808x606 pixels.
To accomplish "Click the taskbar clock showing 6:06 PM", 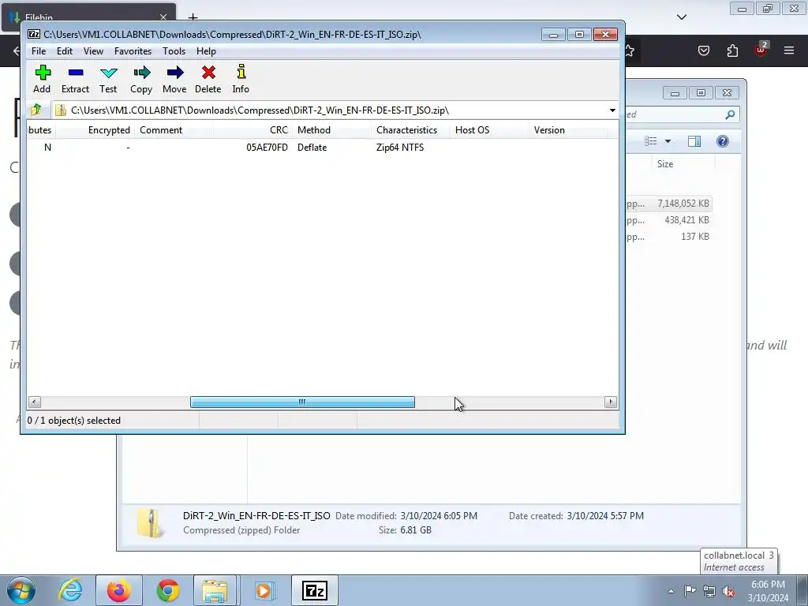I will pos(768,591).
